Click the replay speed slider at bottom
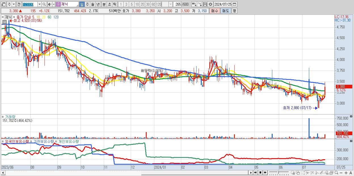This screenshot has width=354, height=176. pyautogui.click(x=279, y=173)
